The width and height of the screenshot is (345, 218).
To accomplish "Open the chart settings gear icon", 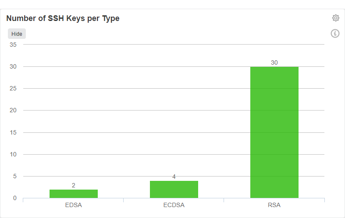I will coord(336,18).
